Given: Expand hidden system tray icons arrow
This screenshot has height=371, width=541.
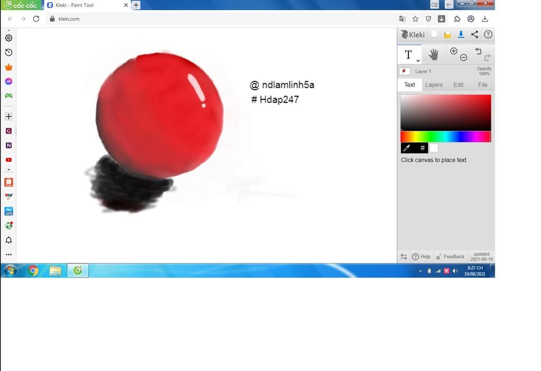Looking at the screenshot, I should (x=419, y=271).
